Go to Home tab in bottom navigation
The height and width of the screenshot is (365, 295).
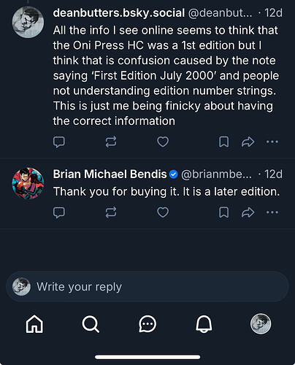pos(34,324)
